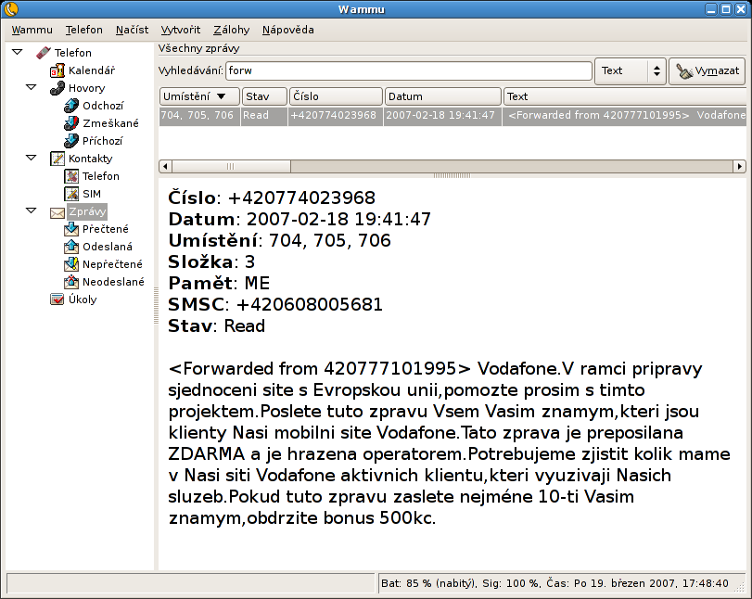752x599 pixels.
Task: Click the Stav column header
Action: point(265,96)
